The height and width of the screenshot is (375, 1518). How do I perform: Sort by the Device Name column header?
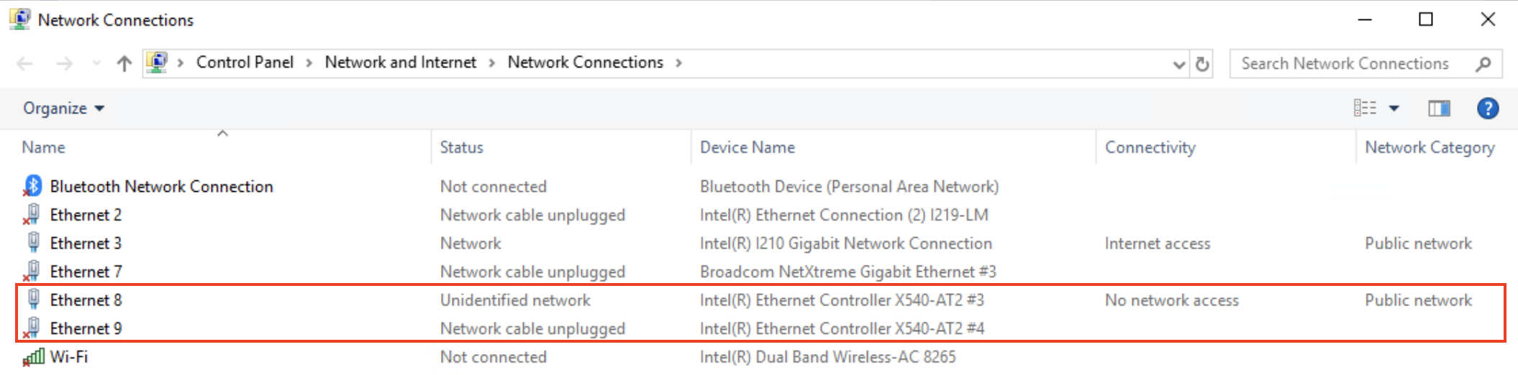click(747, 147)
